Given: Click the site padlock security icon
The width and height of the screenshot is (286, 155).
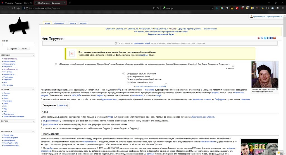Looking at the screenshot, I should 27,8.
